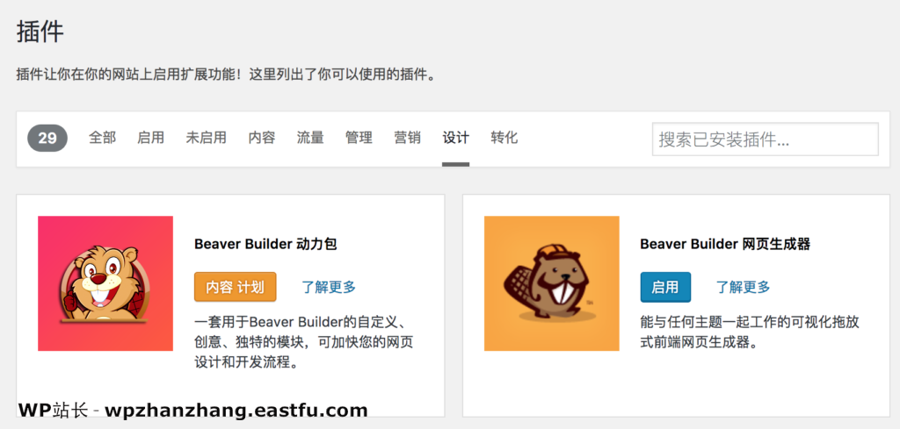
Task: Open 了解更多 link for Beaver Builder 网页生成器
Action: (743, 287)
